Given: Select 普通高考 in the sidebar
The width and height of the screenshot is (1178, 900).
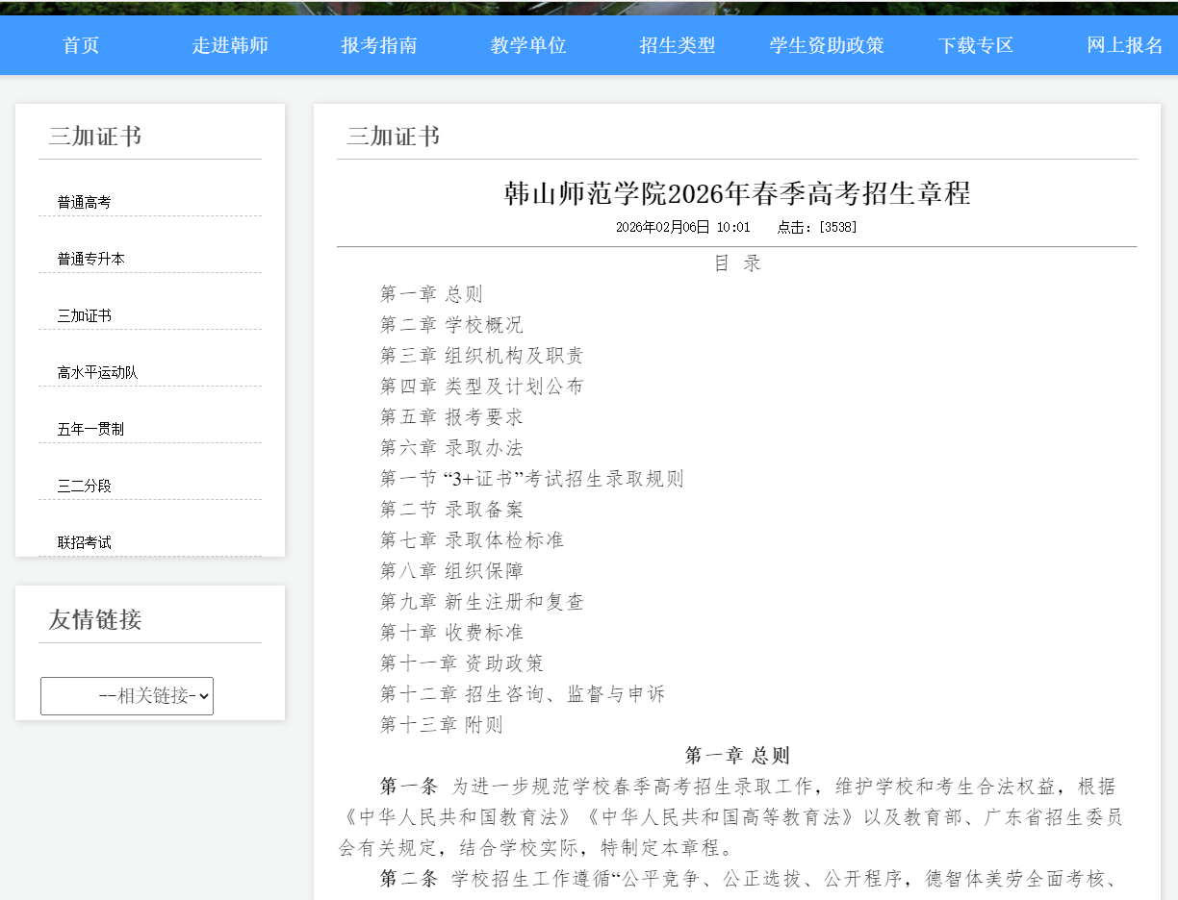Looking at the screenshot, I should pos(84,201).
